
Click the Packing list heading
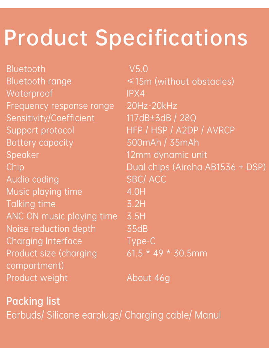tap(33, 301)
